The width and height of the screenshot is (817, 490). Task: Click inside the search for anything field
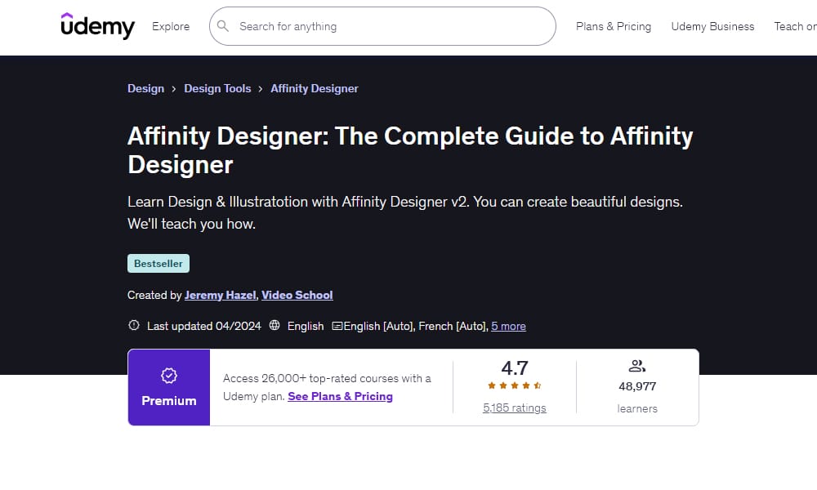[x=368, y=26]
